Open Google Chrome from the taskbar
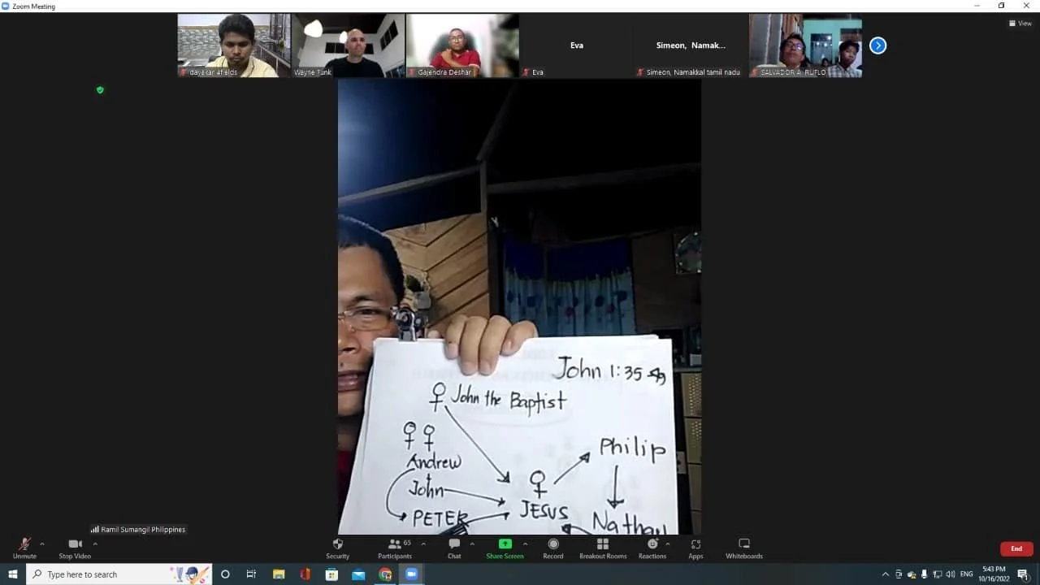 [x=385, y=574]
